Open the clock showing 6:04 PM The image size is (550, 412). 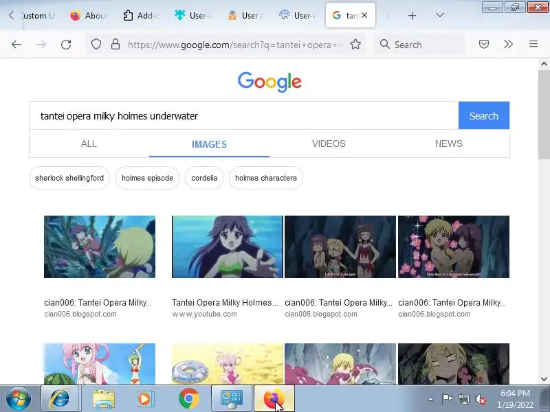[x=515, y=399]
